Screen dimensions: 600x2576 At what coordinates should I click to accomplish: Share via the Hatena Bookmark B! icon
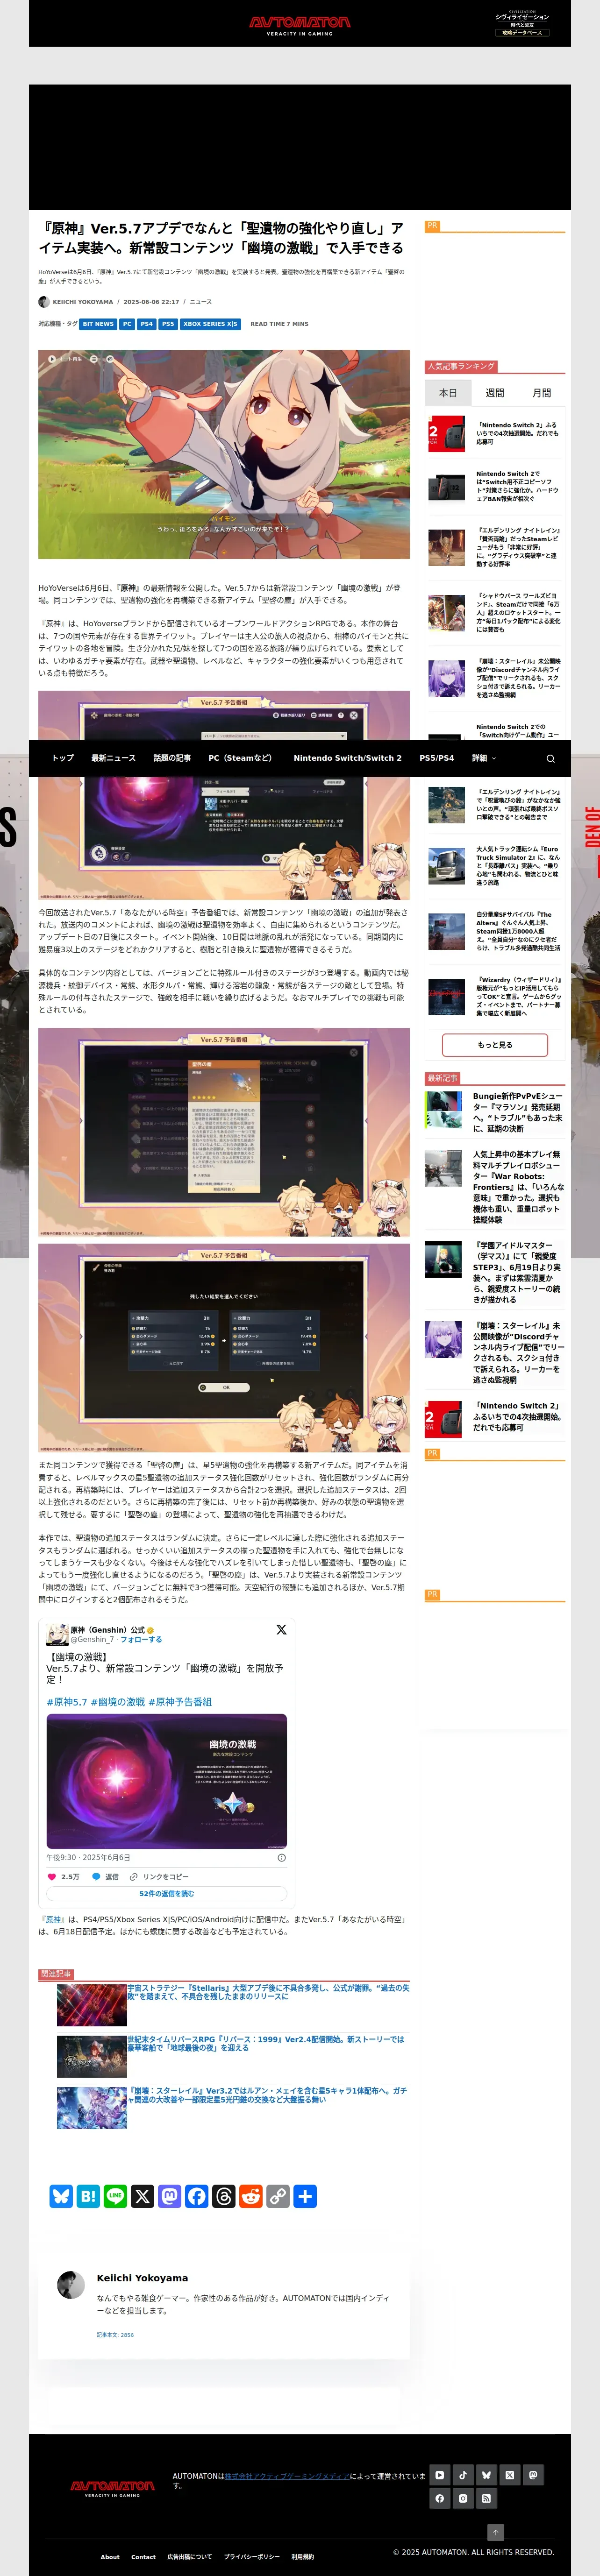pos(88,2196)
